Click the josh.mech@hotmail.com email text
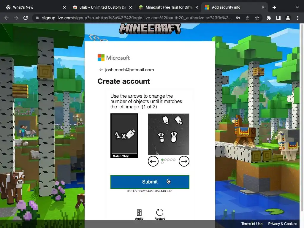Viewport: 304px width, 228px height. 129,70
